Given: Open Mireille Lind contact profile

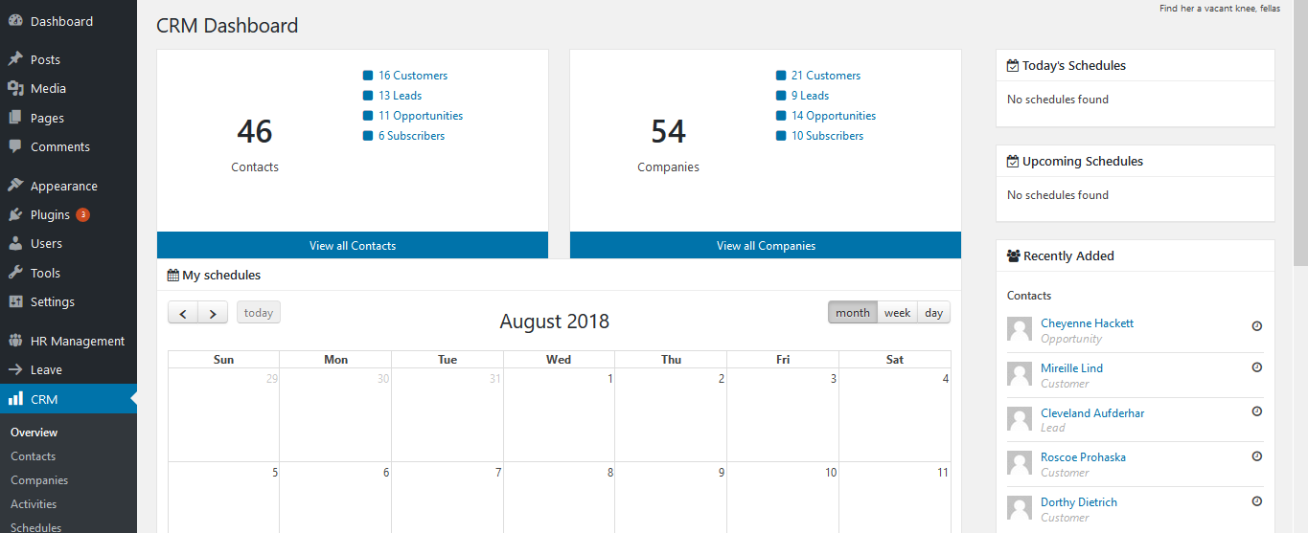Looking at the screenshot, I should click(1072, 368).
